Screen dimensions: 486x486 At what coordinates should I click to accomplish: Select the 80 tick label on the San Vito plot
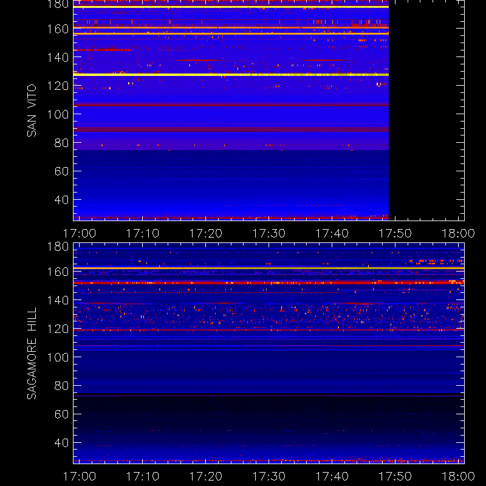pos(61,143)
